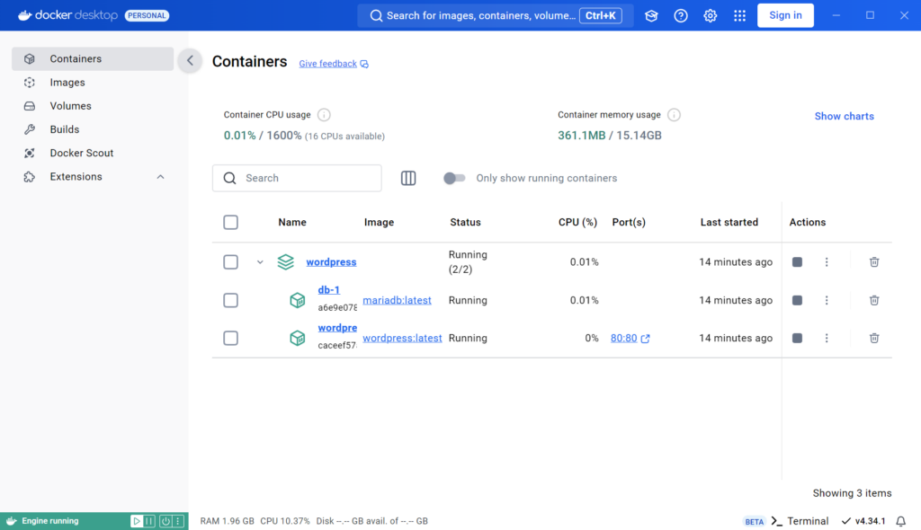Delete the wordpress stack with trash icon
Image resolution: width=921 pixels, height=530 pixels.
pos(873,262)
